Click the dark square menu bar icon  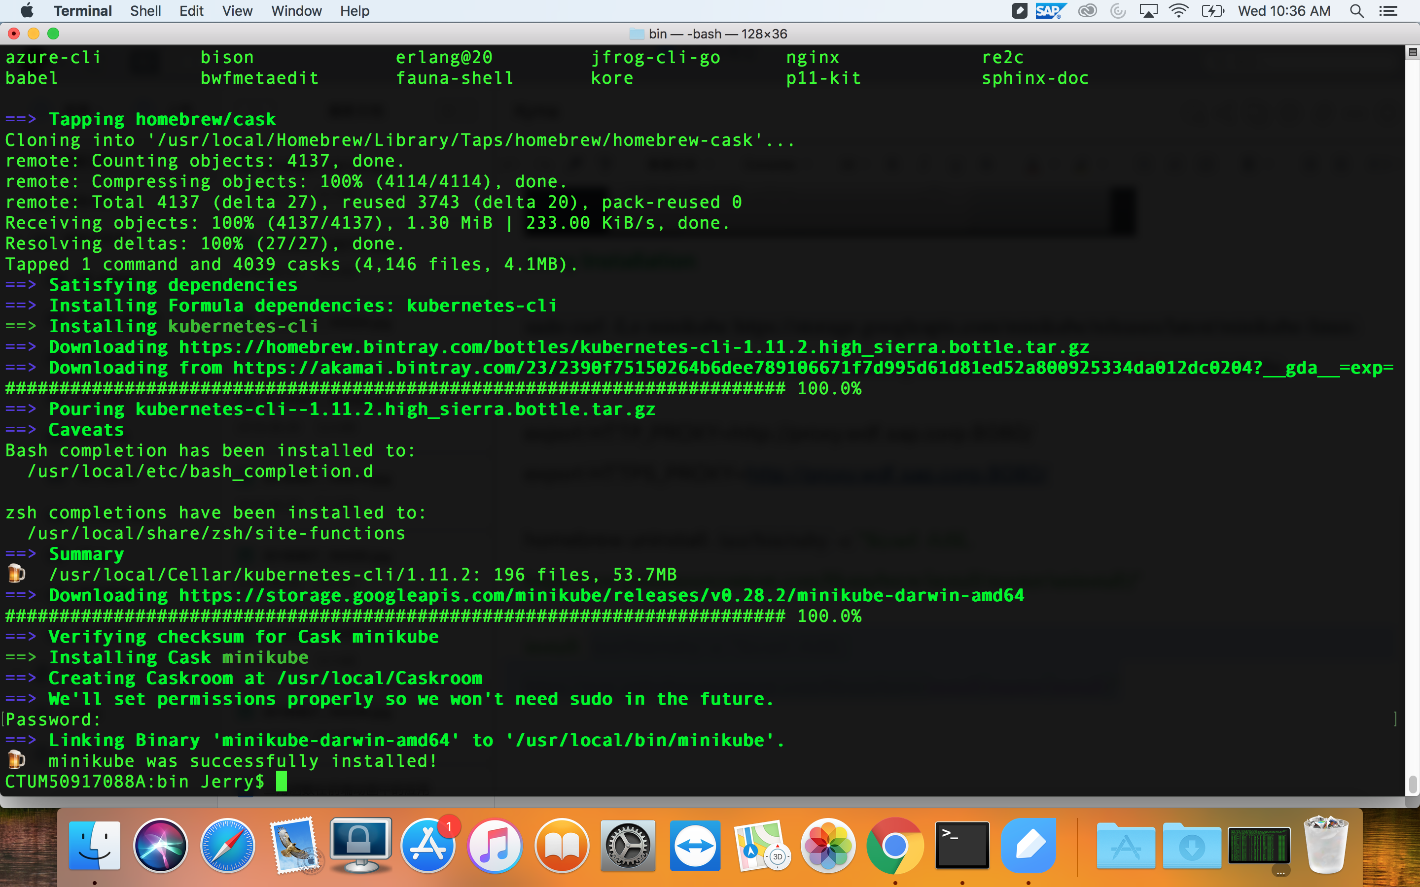[1019, 10]
